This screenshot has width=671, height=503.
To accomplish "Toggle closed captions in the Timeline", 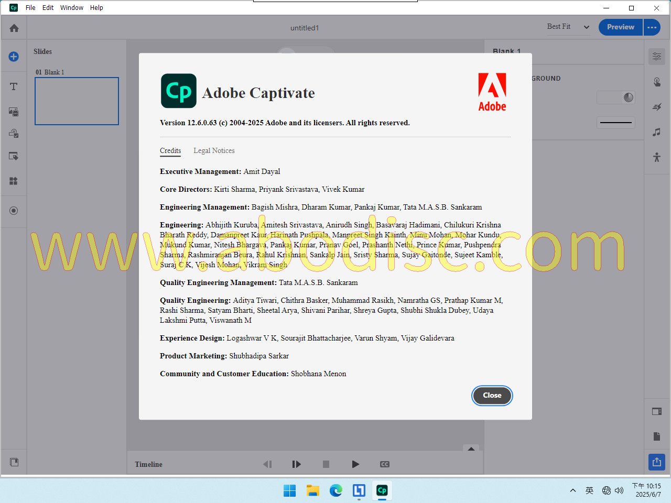I will click(x=385, y=464).
